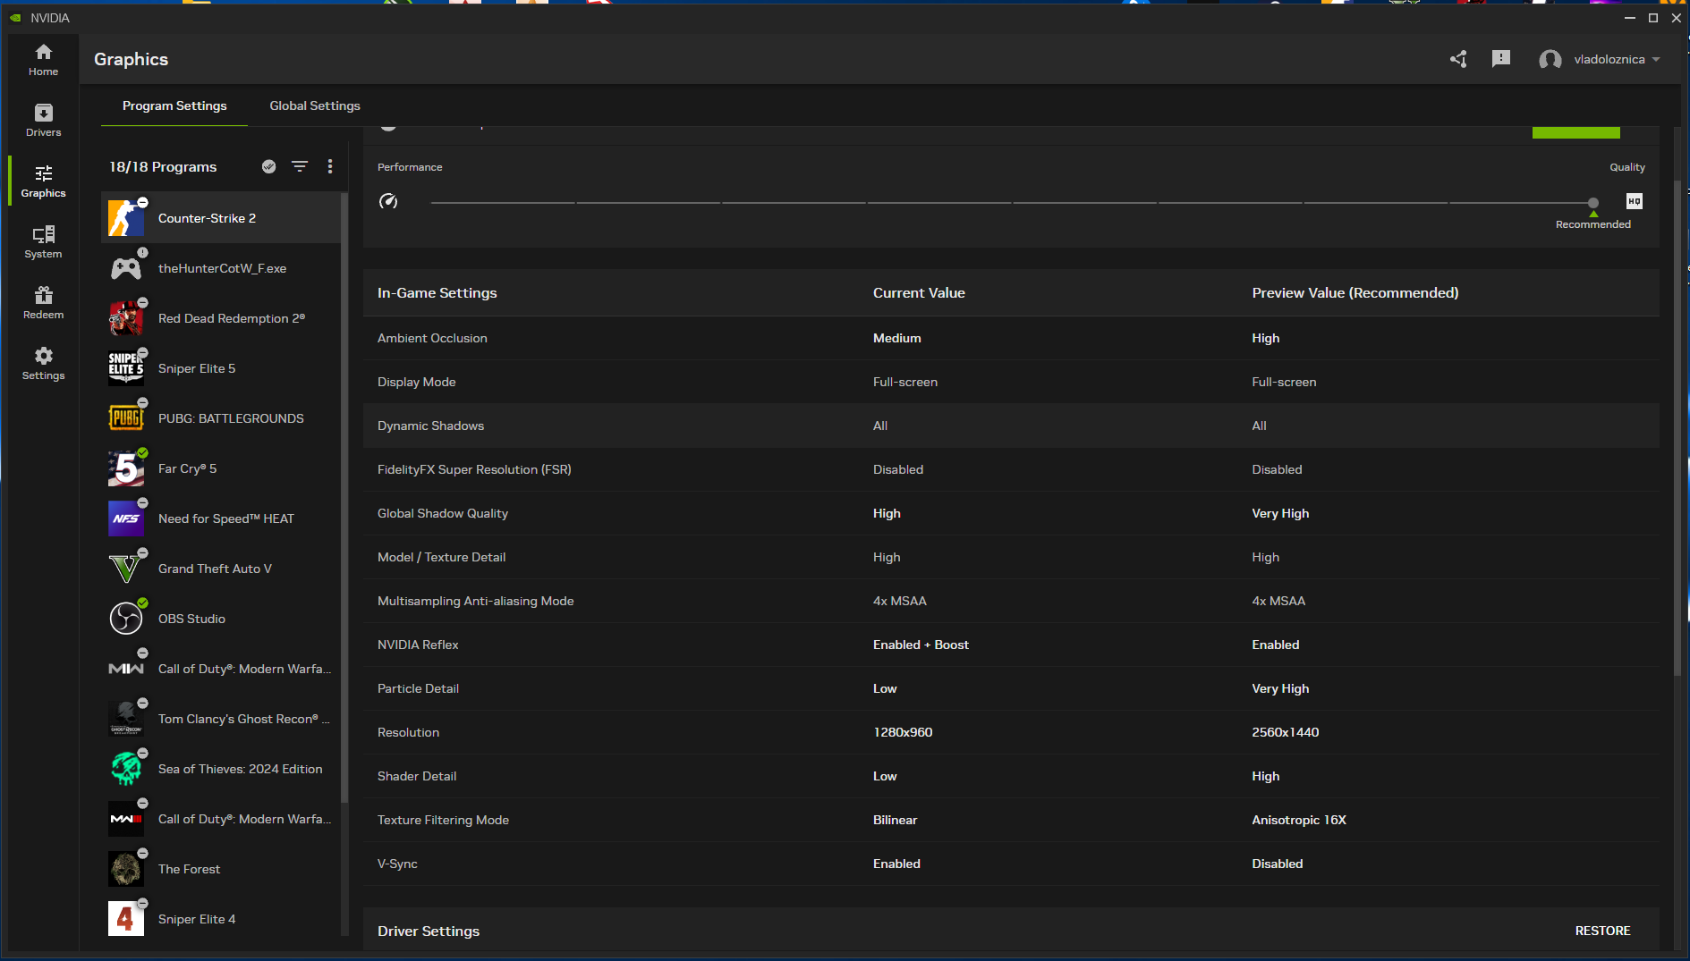This screenshot has width=1690, height=961.
Task: Click the GTA V logo icon
Action: point(126,569)
